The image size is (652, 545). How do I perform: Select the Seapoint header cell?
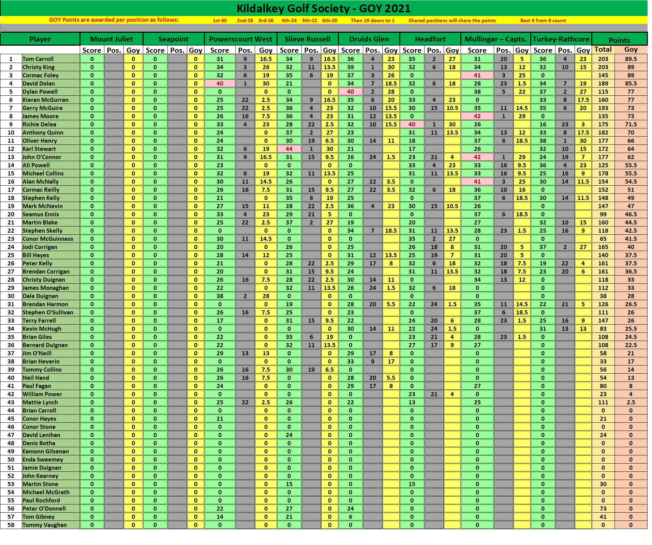[x=173, y=39]
